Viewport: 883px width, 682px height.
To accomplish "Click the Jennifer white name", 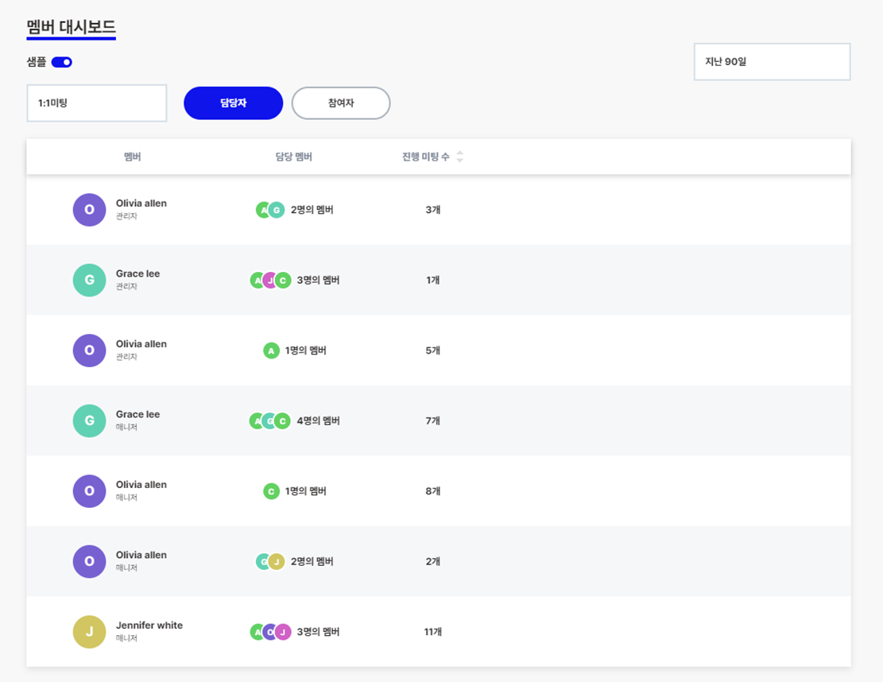I will tap(149, 625).
